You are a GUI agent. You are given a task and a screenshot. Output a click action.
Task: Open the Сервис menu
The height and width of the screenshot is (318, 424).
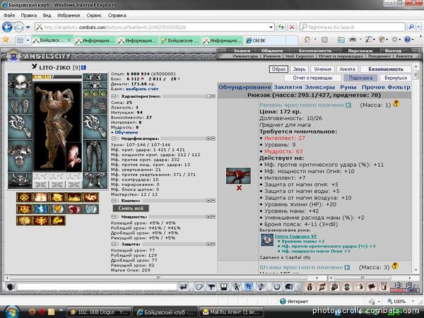(94, 15)
